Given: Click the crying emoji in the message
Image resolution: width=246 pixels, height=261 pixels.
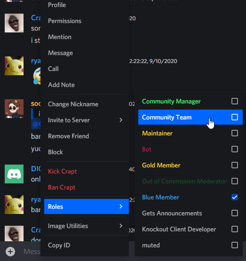Looking at the screenshot, I should (x=37, y=76).
